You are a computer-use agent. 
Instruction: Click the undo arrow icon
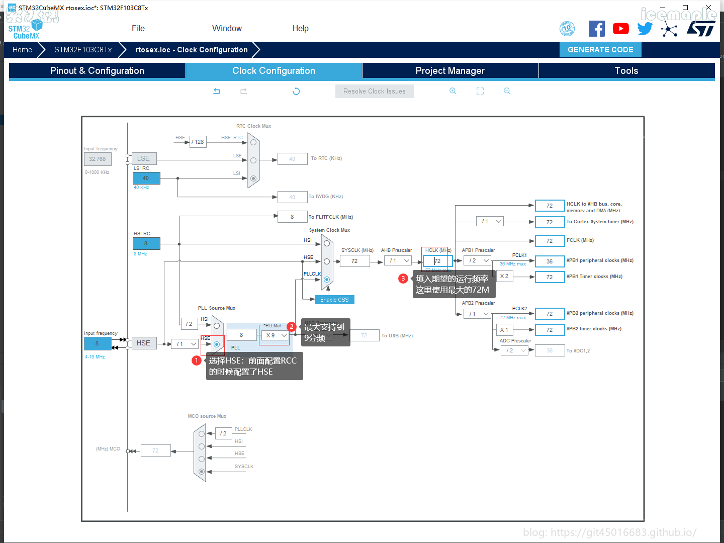217,91
